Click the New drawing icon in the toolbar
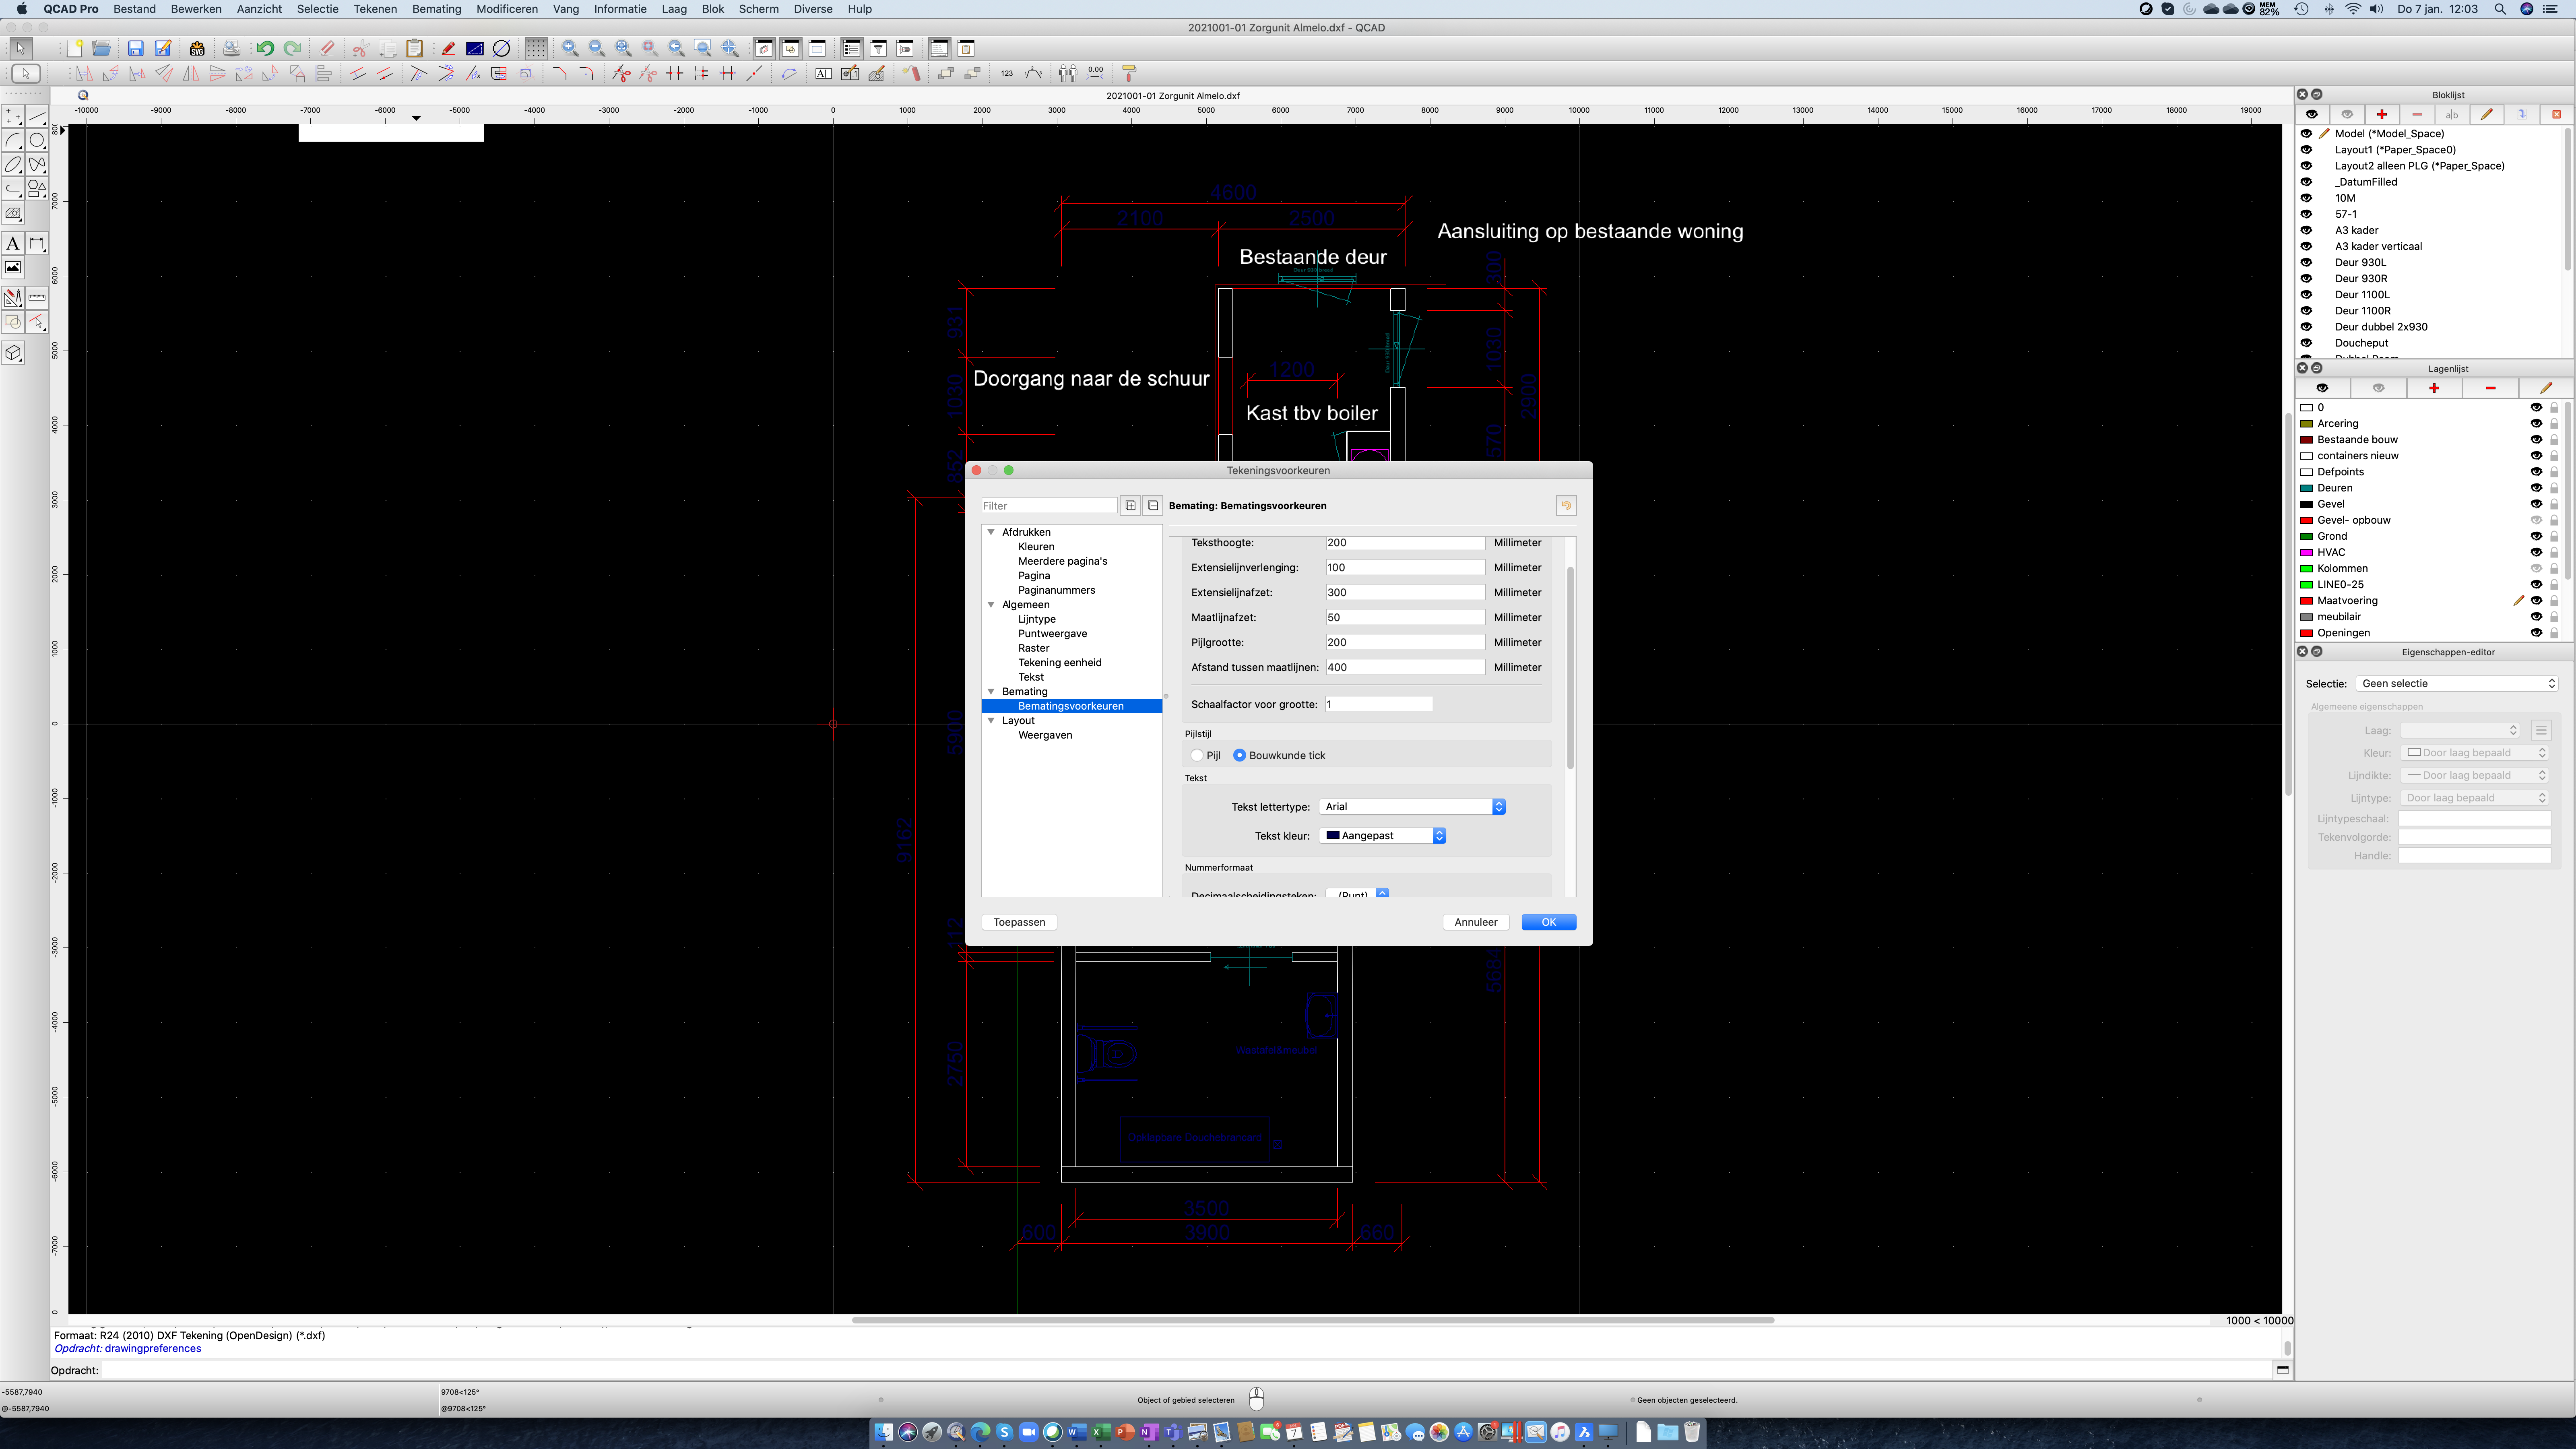The image size is (2576, 1449). pyautogui.click(x=75, y=48)
